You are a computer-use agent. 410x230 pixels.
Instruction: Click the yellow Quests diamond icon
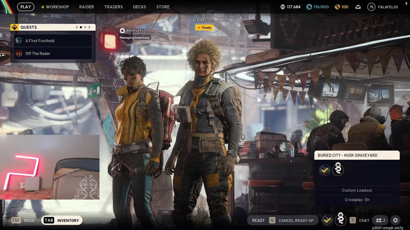14,27
